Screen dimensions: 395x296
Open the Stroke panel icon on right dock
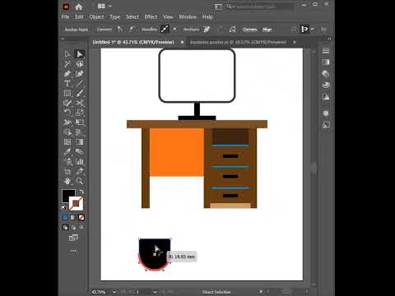326,51
